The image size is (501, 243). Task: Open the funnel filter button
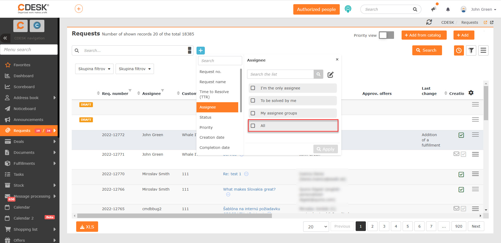[x=471, y=50]
